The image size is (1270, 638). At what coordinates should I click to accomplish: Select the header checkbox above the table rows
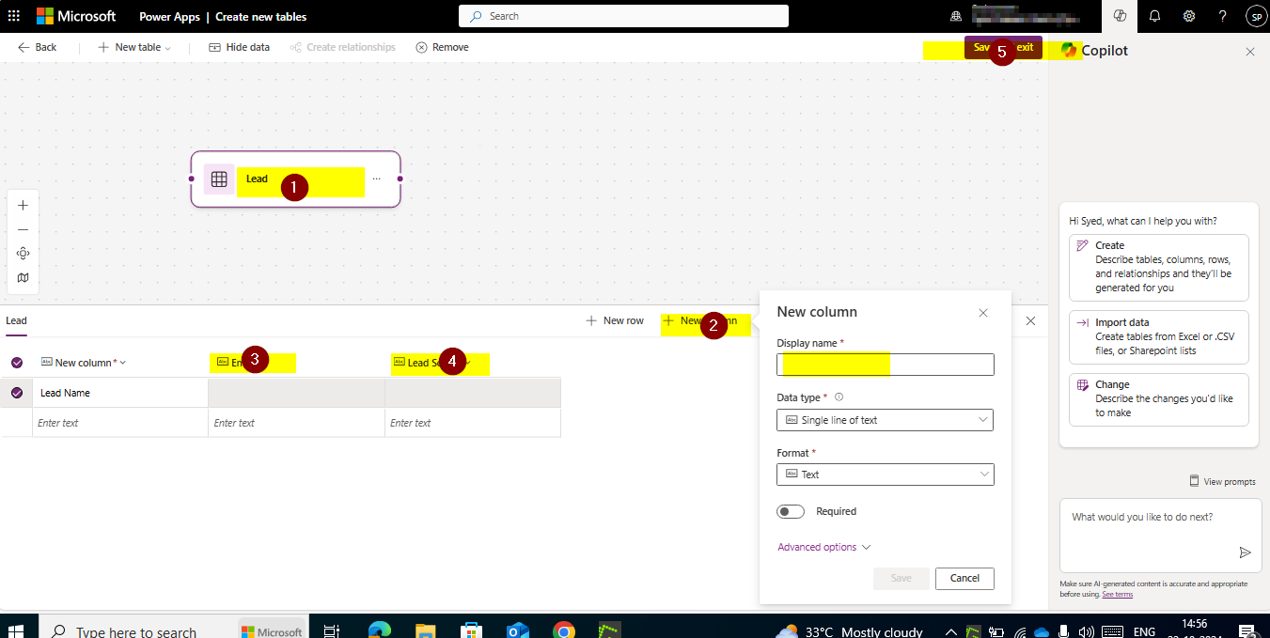tap(16, 362)
